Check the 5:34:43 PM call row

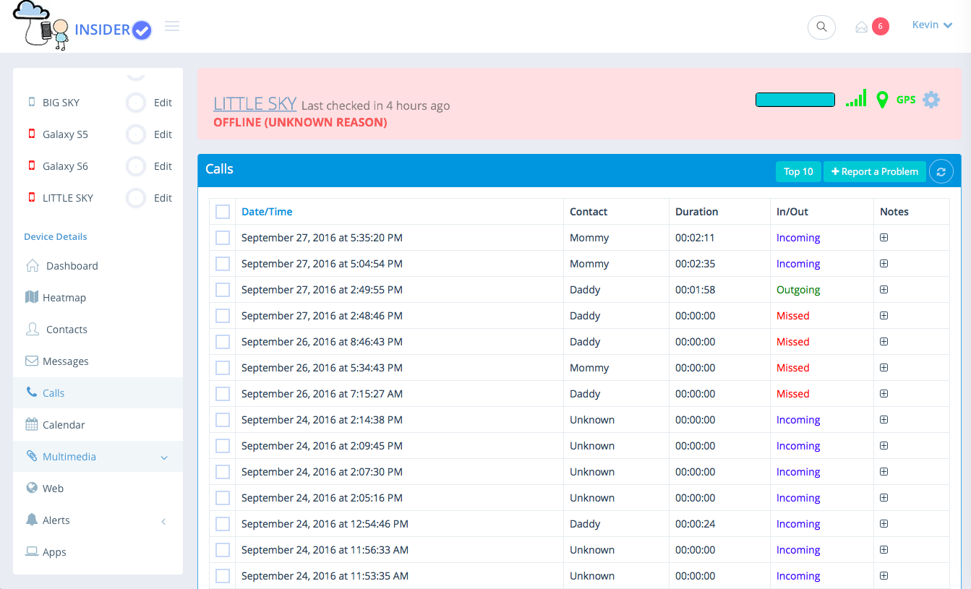click(223, 368)
